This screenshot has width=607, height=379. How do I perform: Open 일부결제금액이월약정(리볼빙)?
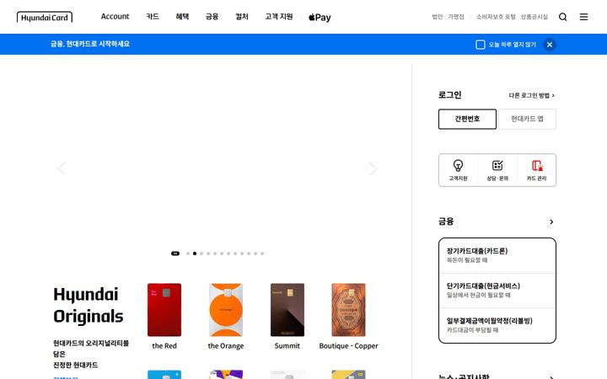click(x=497, y=325)
